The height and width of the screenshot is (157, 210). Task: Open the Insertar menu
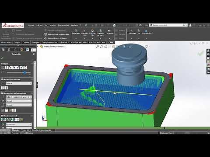[52, 25]
